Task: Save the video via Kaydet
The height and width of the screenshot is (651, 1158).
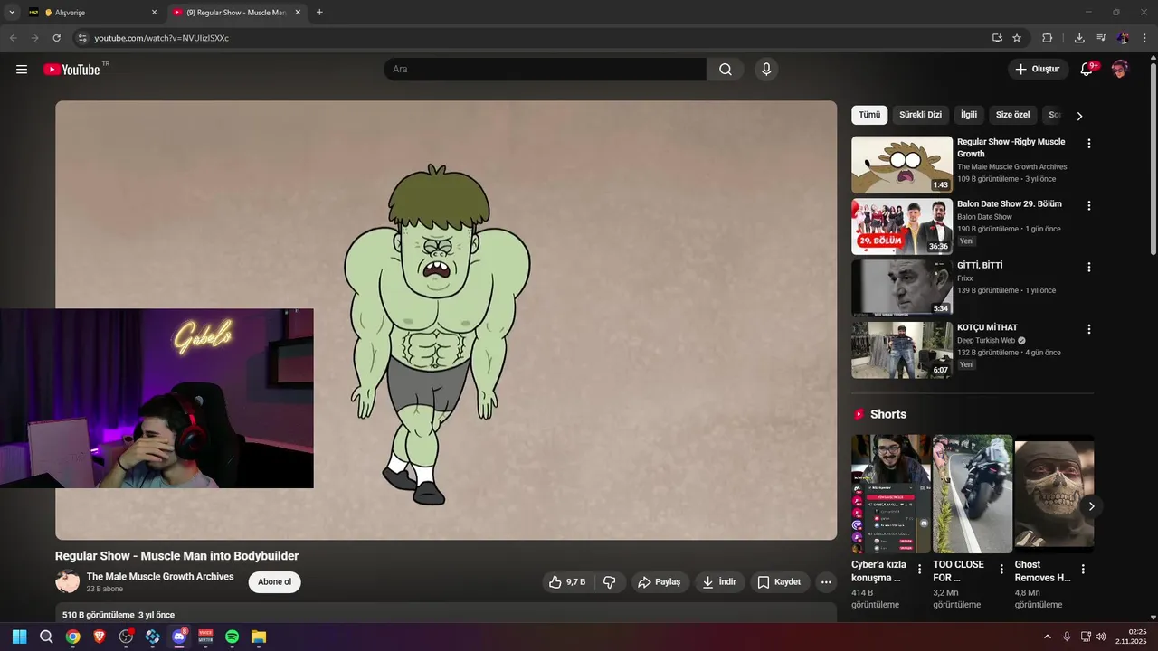Action: 779,582
